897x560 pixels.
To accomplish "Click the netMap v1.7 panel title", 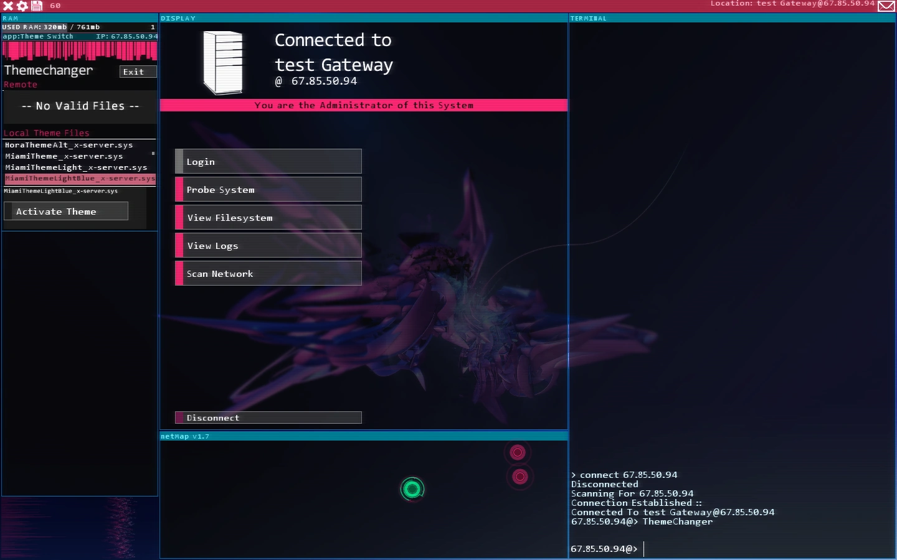I will pos(185,436).
